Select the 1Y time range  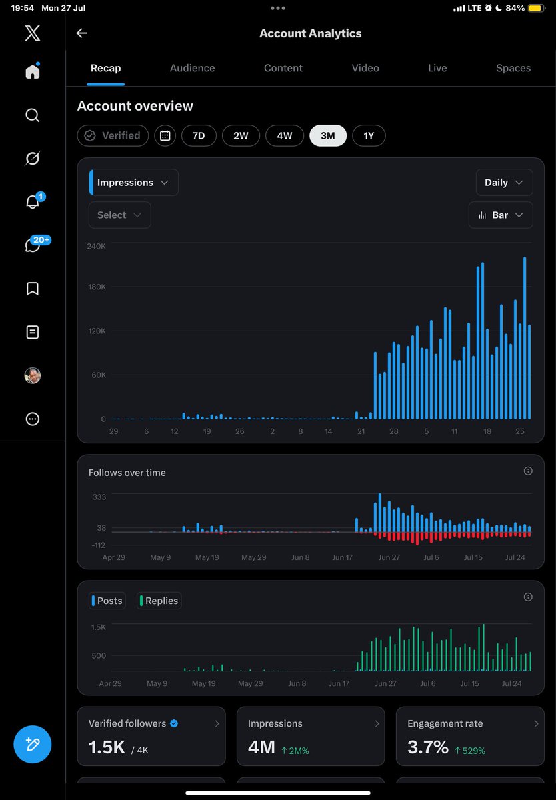click(x=369, y=135)
